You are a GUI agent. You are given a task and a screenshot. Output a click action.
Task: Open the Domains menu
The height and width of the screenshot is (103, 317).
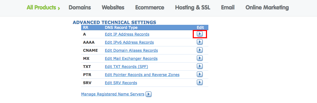pyautogui.click(x=80, y=8)
